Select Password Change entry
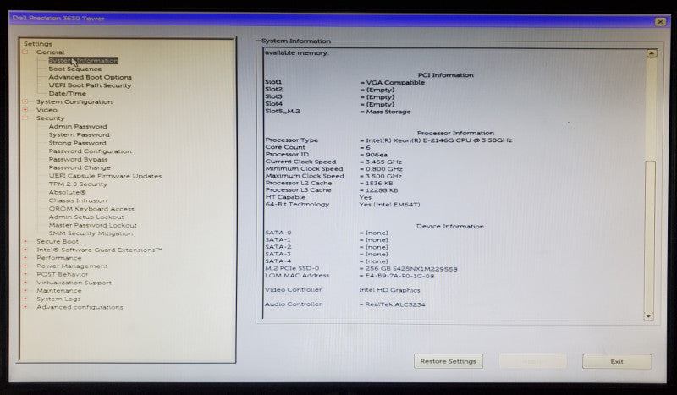This screenshot has height=395, width=677. click(80, 167)
